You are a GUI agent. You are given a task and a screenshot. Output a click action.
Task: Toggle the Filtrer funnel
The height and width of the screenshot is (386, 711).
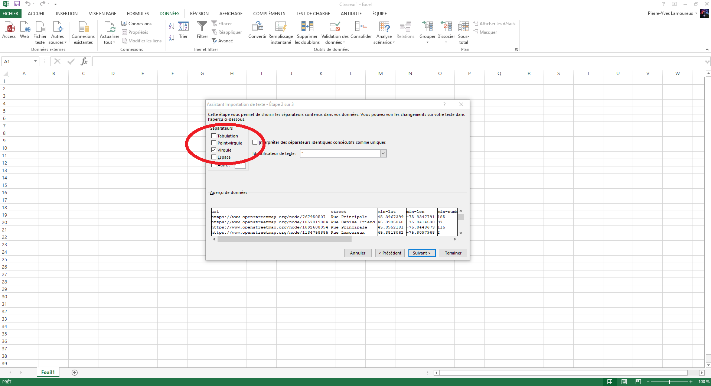[x=202, y=30]
